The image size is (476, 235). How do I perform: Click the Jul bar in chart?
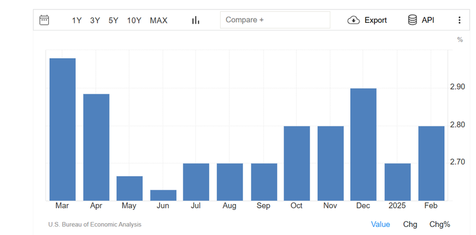tap(196, 182)
